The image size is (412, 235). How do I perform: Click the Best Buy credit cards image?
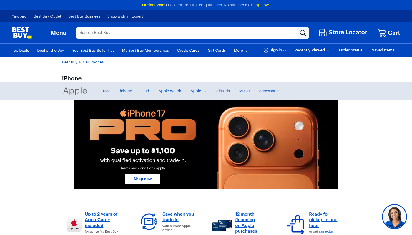click(x=222, y=225)
